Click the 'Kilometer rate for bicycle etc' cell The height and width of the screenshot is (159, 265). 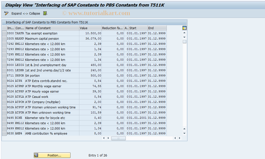pos(52,118)
